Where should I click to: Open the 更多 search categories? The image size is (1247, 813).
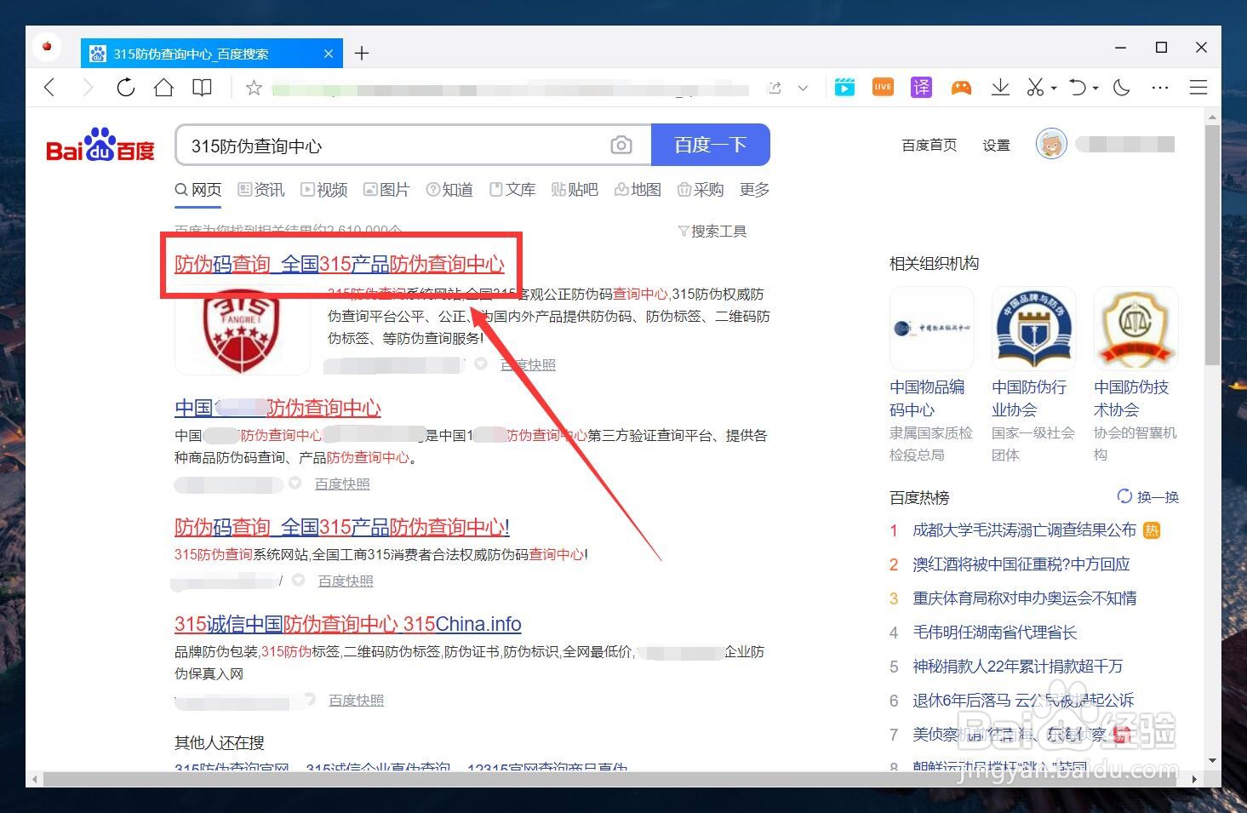click(x=754, y=190)
